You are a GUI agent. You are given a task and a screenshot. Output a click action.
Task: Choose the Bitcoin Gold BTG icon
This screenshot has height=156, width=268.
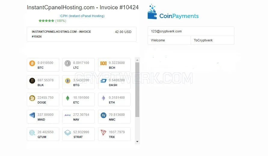click(68, 81)
